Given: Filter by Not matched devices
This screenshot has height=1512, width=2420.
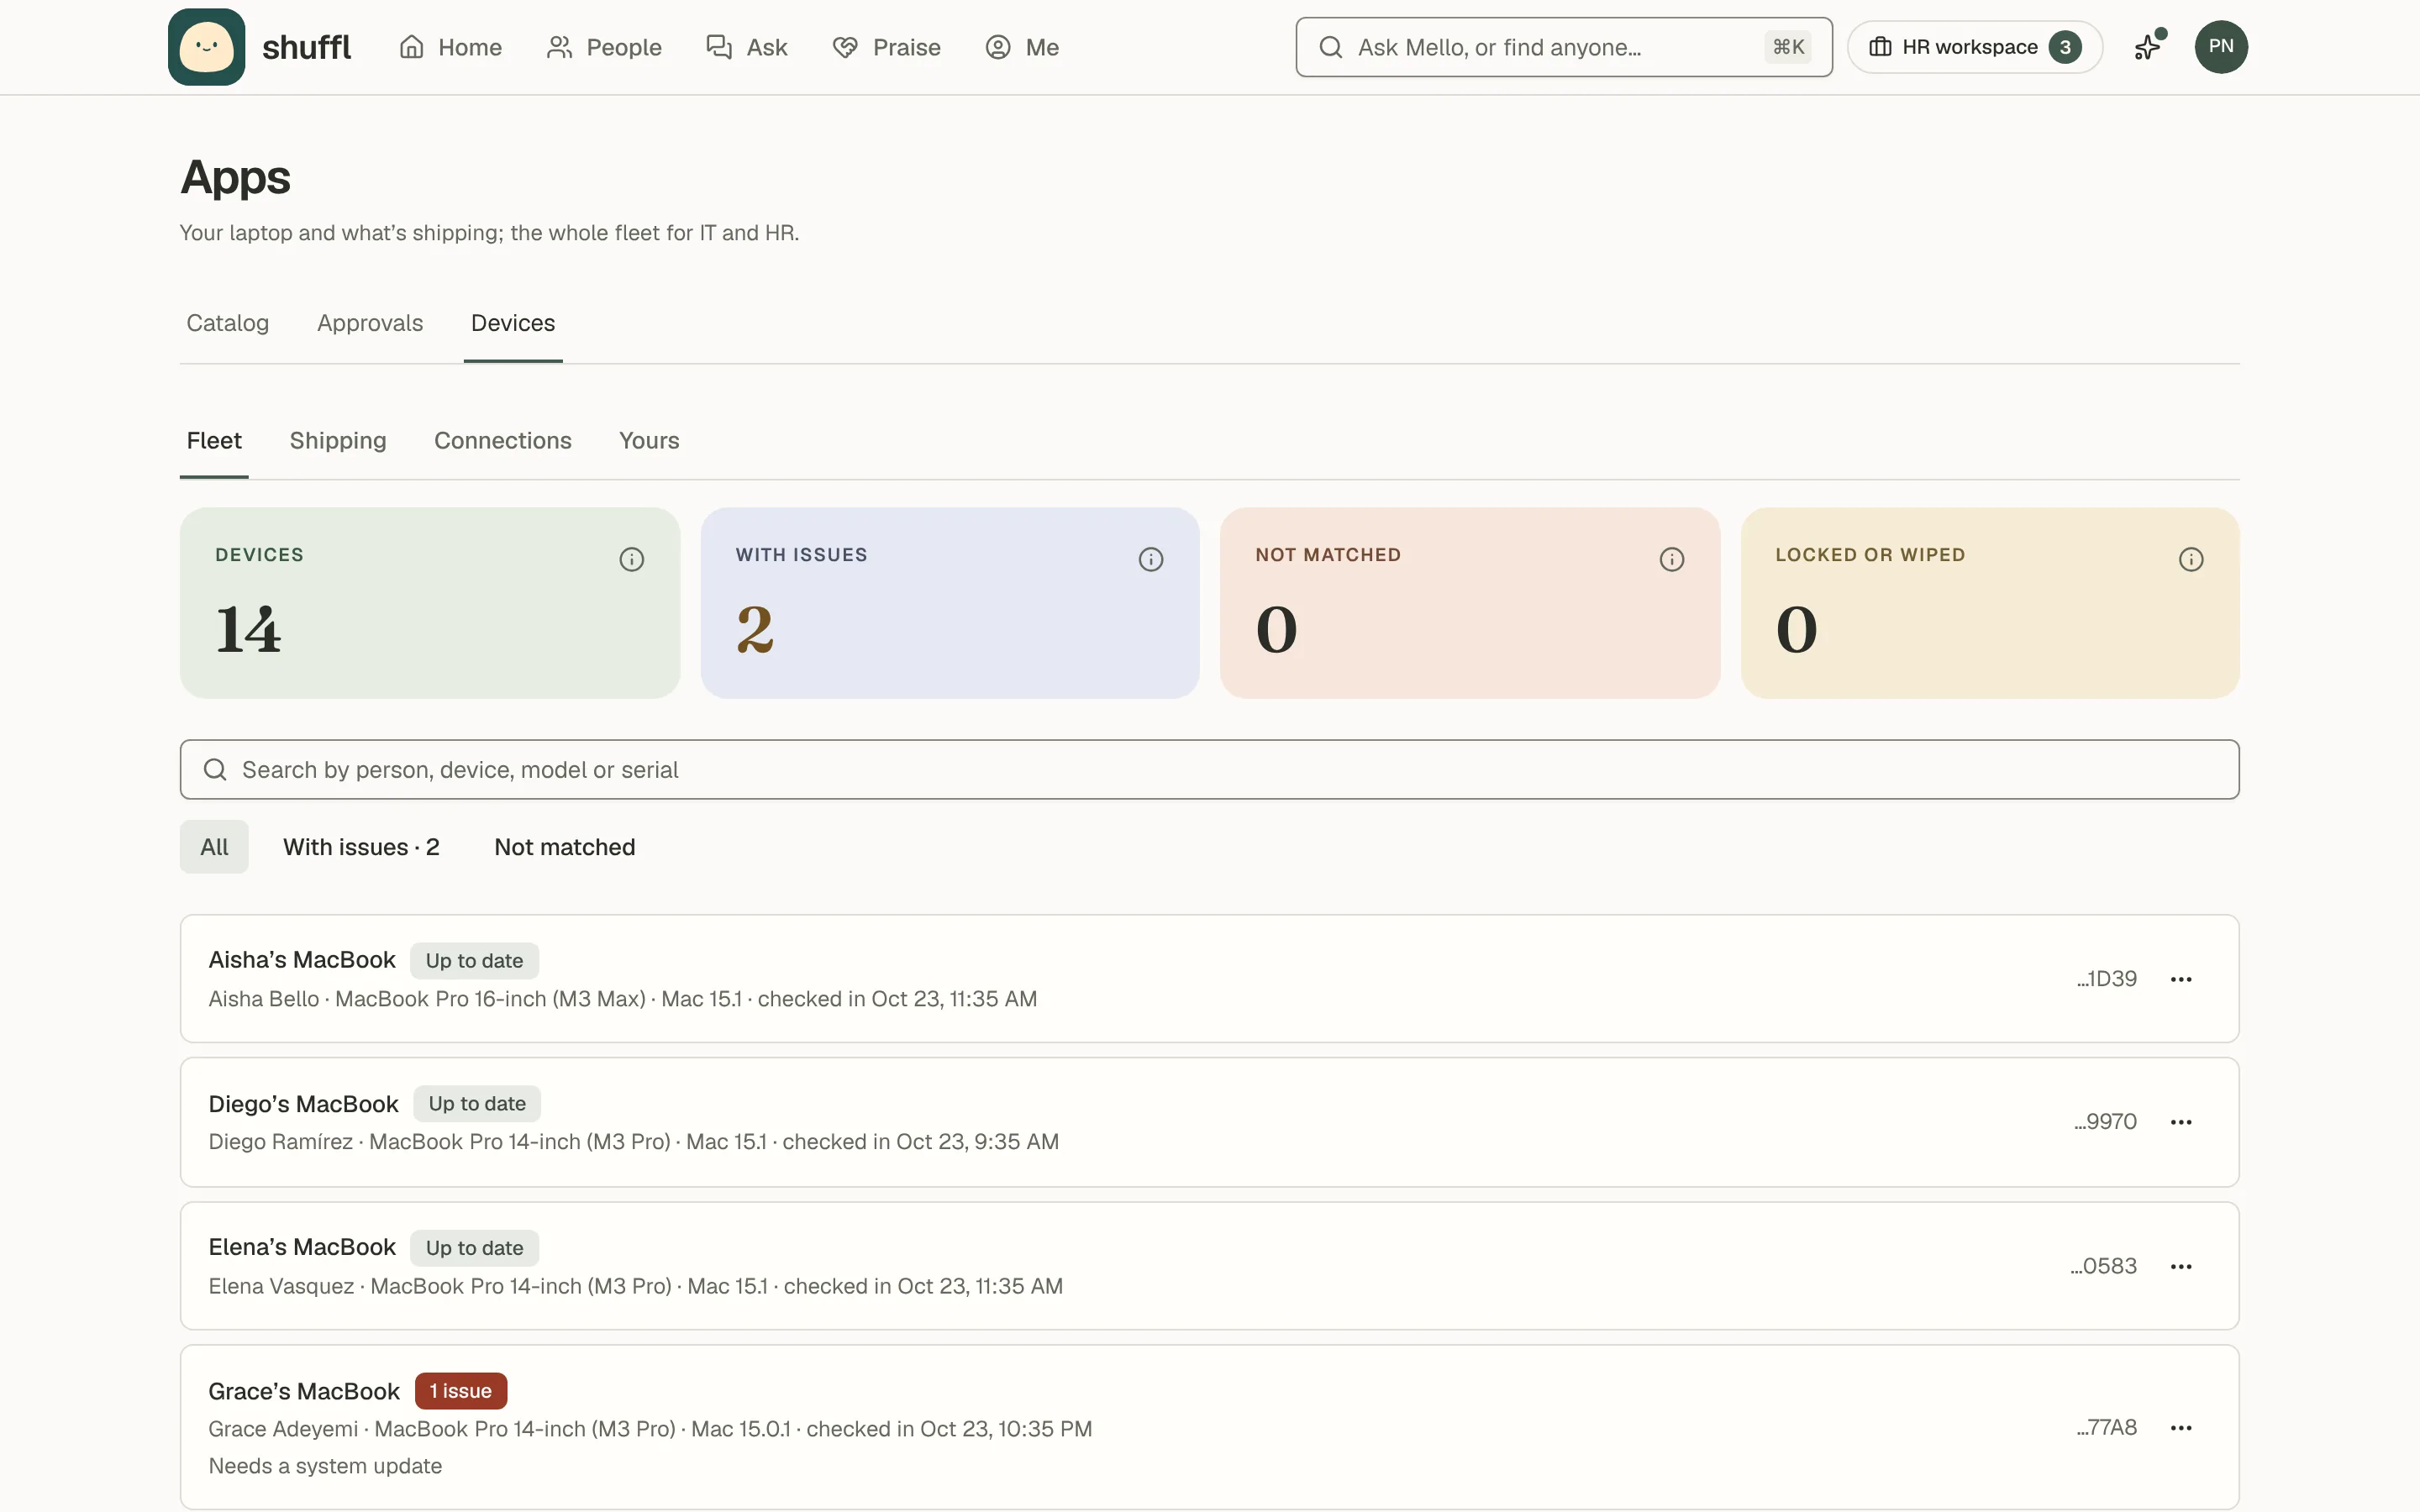Looking at the screenshot, I should click(x=565, y=847).
